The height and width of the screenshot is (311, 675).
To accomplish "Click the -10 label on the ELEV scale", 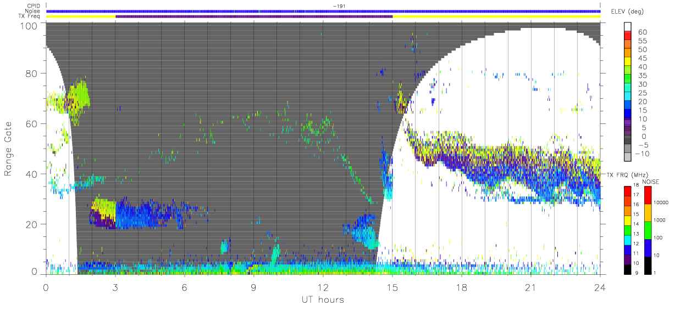I will (x=641, y=154).
